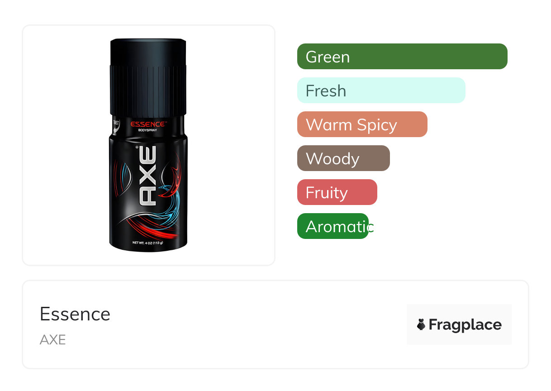Open the Fragplace logo link

(x=459, y=324)
